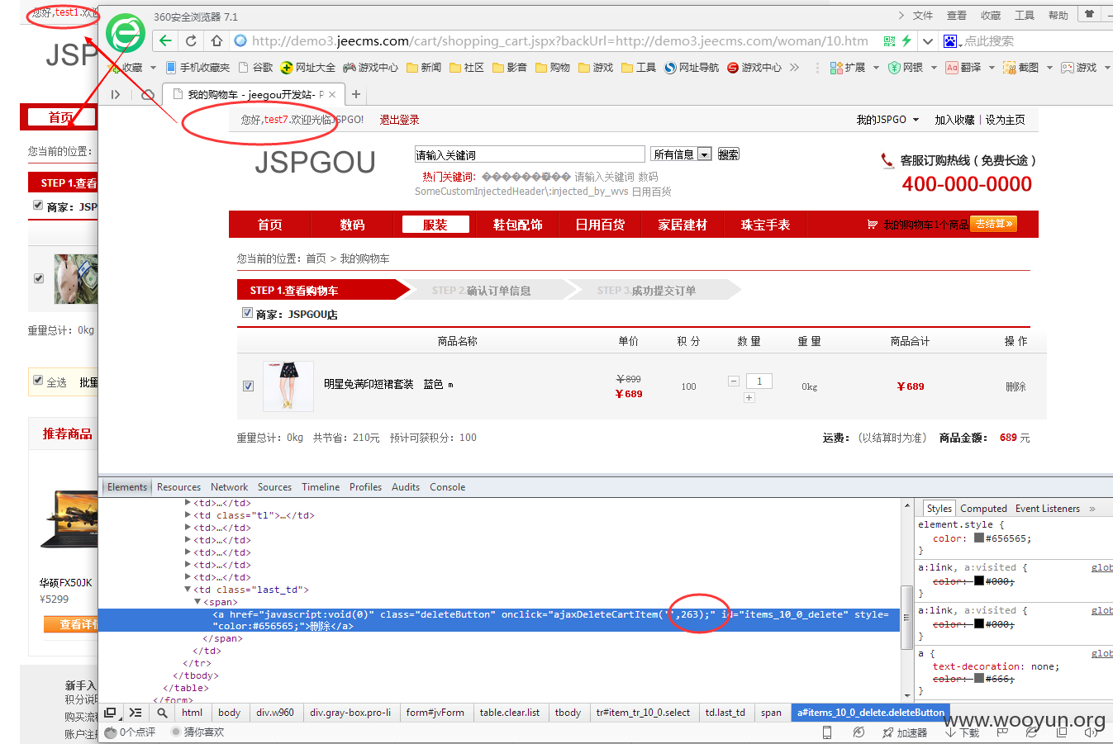Close the 我的购物车 browser tab
1113x744 pixels.
point(332,95)
